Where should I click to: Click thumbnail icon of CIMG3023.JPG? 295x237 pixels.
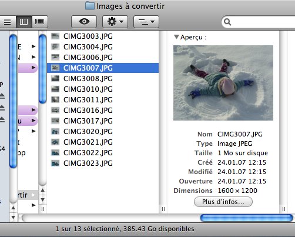click(x=55, y=163)
